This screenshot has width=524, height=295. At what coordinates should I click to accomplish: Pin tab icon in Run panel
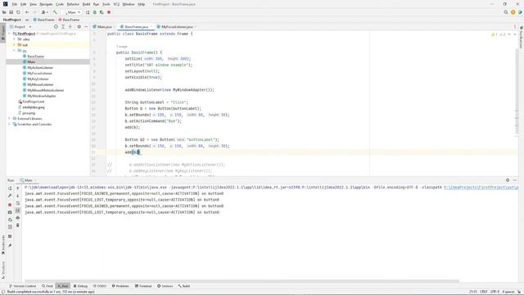coord(10,246)
